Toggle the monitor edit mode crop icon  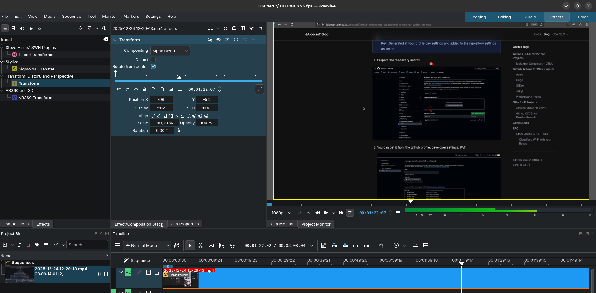click(x=350, y=213)
